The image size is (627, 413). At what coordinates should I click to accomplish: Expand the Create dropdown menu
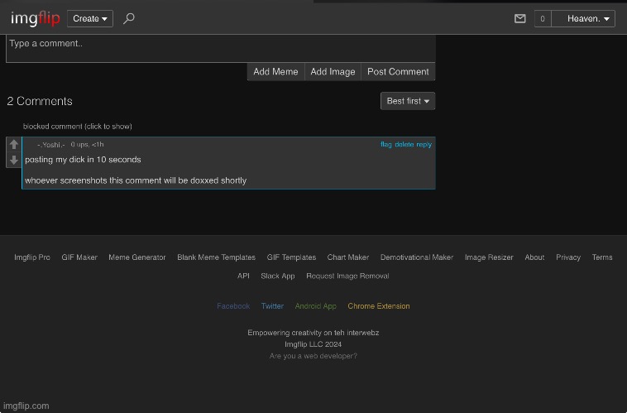point(90,18)
